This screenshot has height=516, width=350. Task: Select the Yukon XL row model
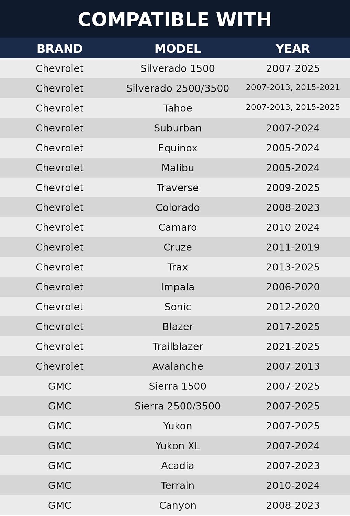coord(178,446)
